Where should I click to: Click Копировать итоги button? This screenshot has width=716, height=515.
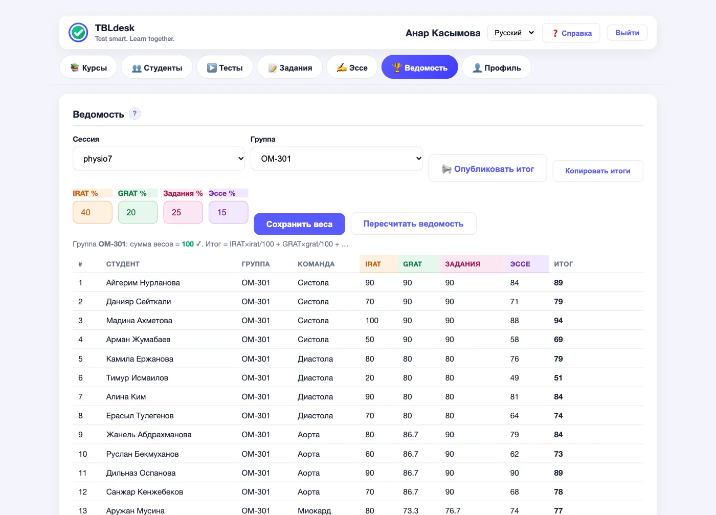point(598,171)
